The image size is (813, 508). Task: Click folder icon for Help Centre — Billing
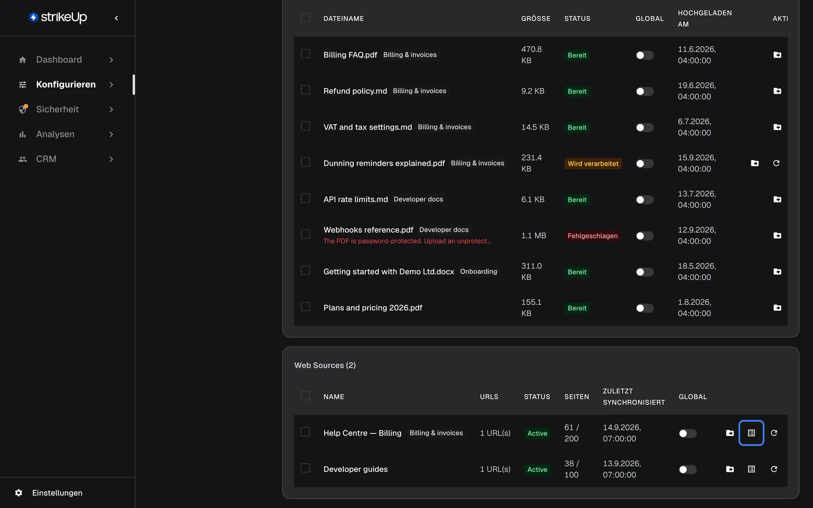tap(729, 433)
